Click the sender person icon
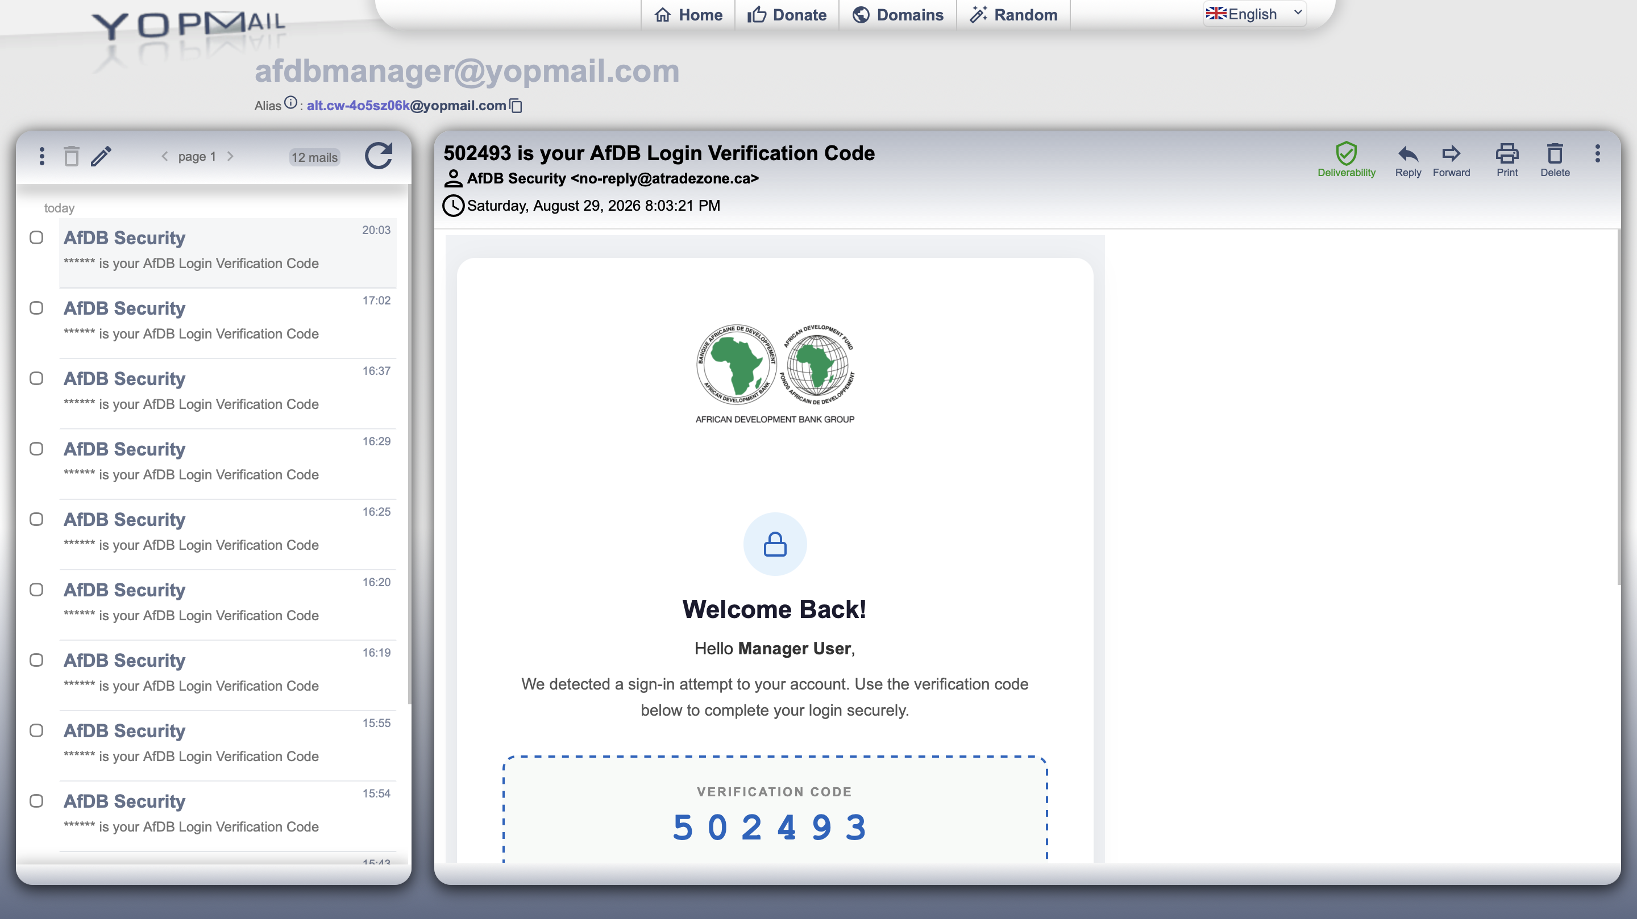The width and height of the screenshot is (1637, 919). pyautogui.click(x=452, y=178)
